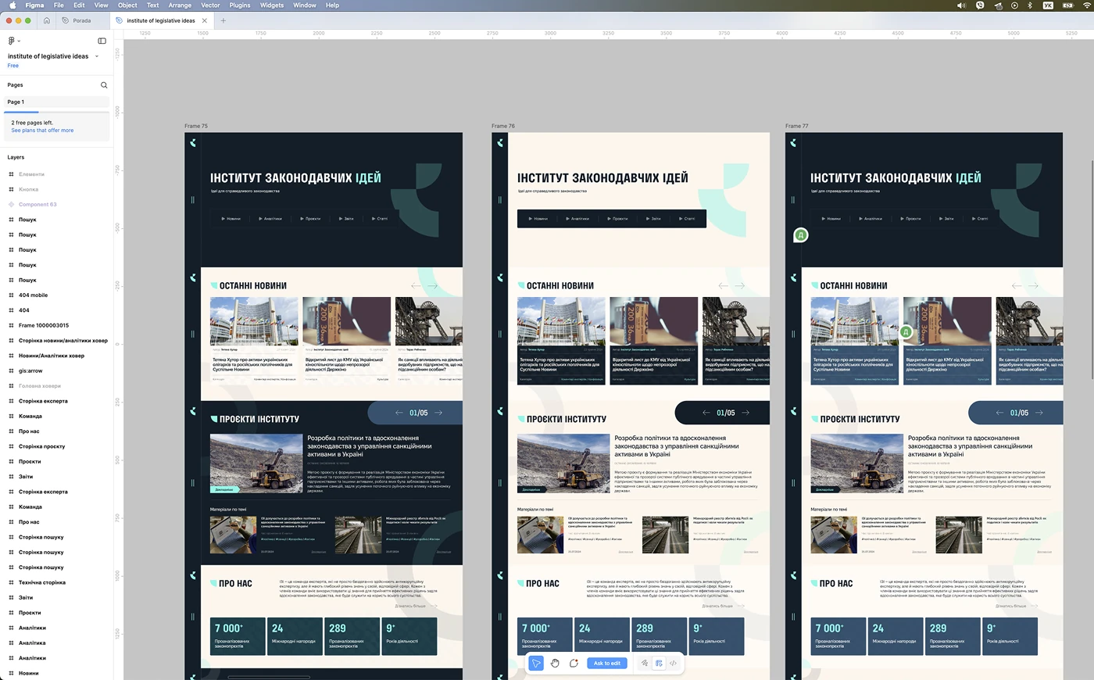Screen dimensions: 1094x680
Task: Switch to Dev Mode code icon
Action: coord(674,663)
